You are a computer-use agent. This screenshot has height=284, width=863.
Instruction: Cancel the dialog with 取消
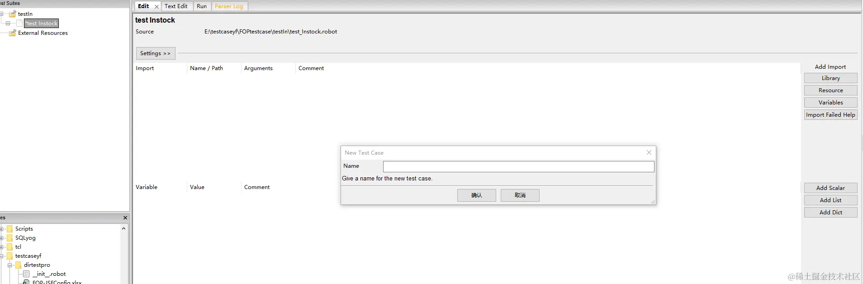[520, 195]
